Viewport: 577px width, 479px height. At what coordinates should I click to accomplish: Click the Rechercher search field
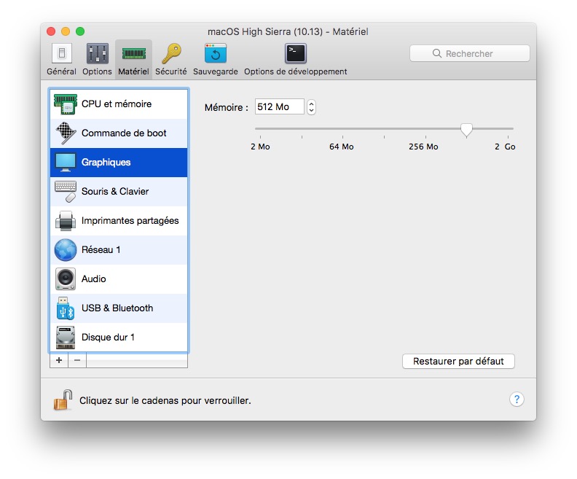[x=470, y=53]
